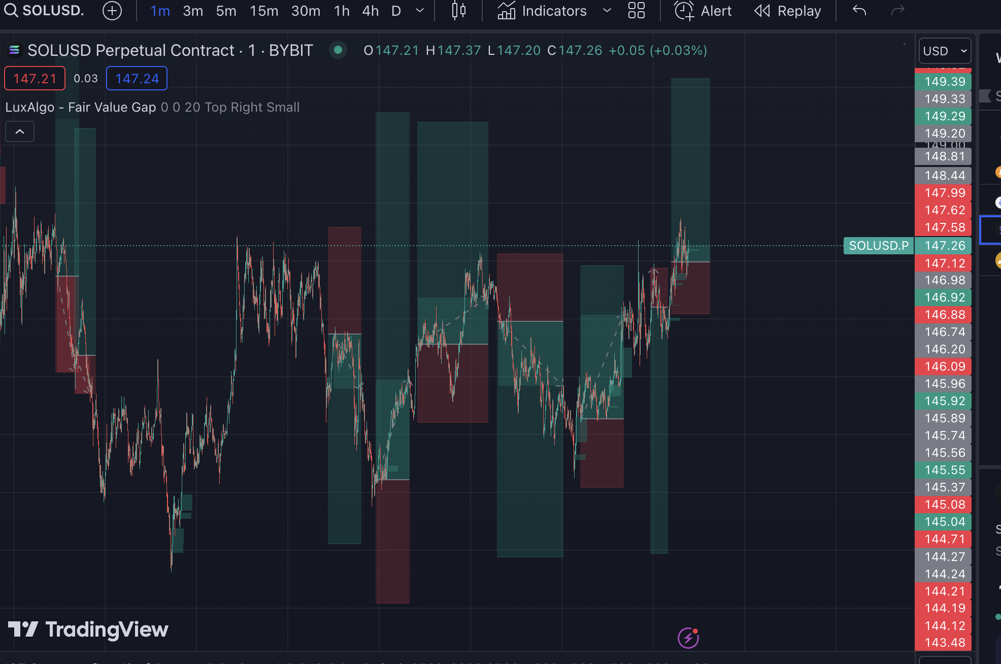This screenshot has width=1001, height=664.
Task: Open the candlestick chart style icon
Action: [458, 11]
